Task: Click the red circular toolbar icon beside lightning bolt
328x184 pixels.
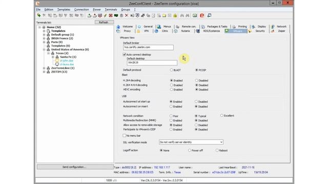Action: pyautogui.click(x=111, y=15)
